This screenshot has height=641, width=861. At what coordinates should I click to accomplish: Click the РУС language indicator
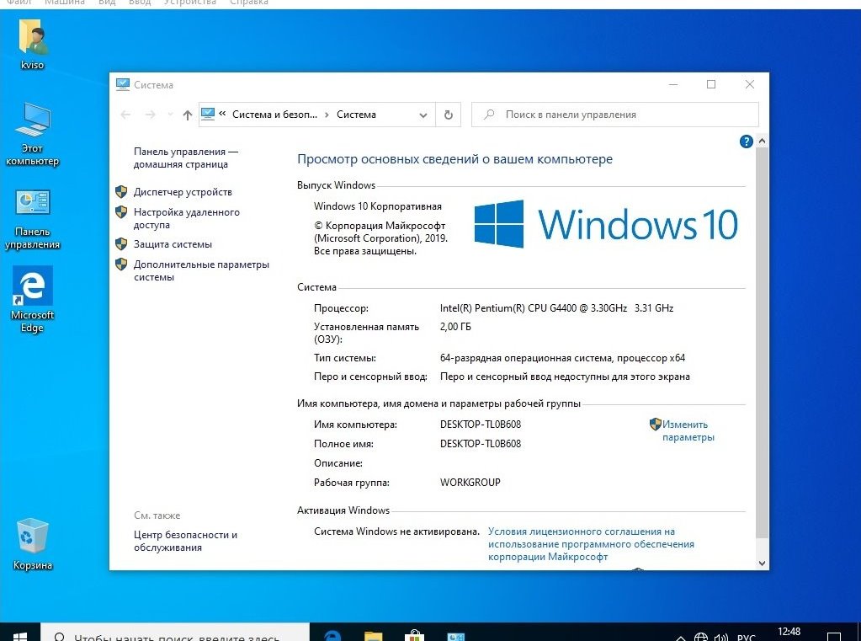click(746, 637)
